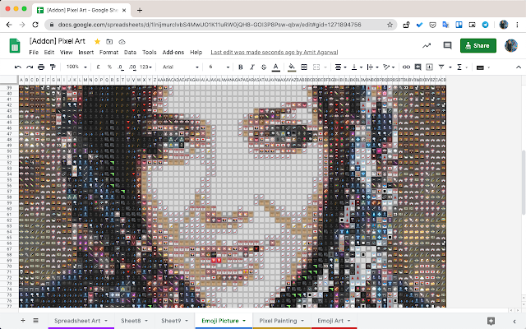This screenshot has width=526, height=329.
Task: Open the last edit history link
Action: (274, 53)
